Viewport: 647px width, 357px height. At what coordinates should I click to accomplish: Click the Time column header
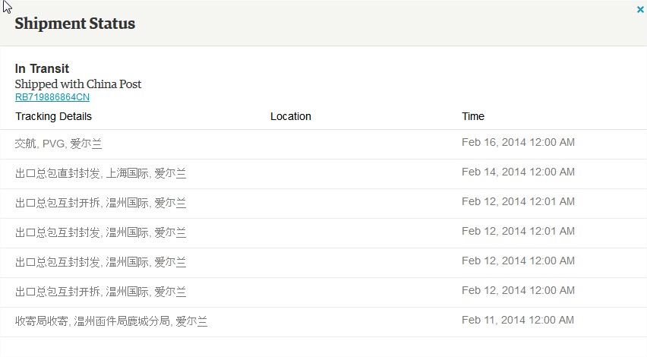[x=473, y=116]
